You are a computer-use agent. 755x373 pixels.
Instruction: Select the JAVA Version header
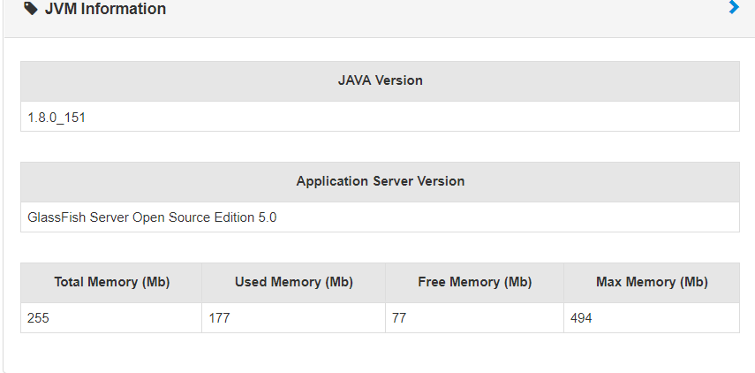click(380, 80)
